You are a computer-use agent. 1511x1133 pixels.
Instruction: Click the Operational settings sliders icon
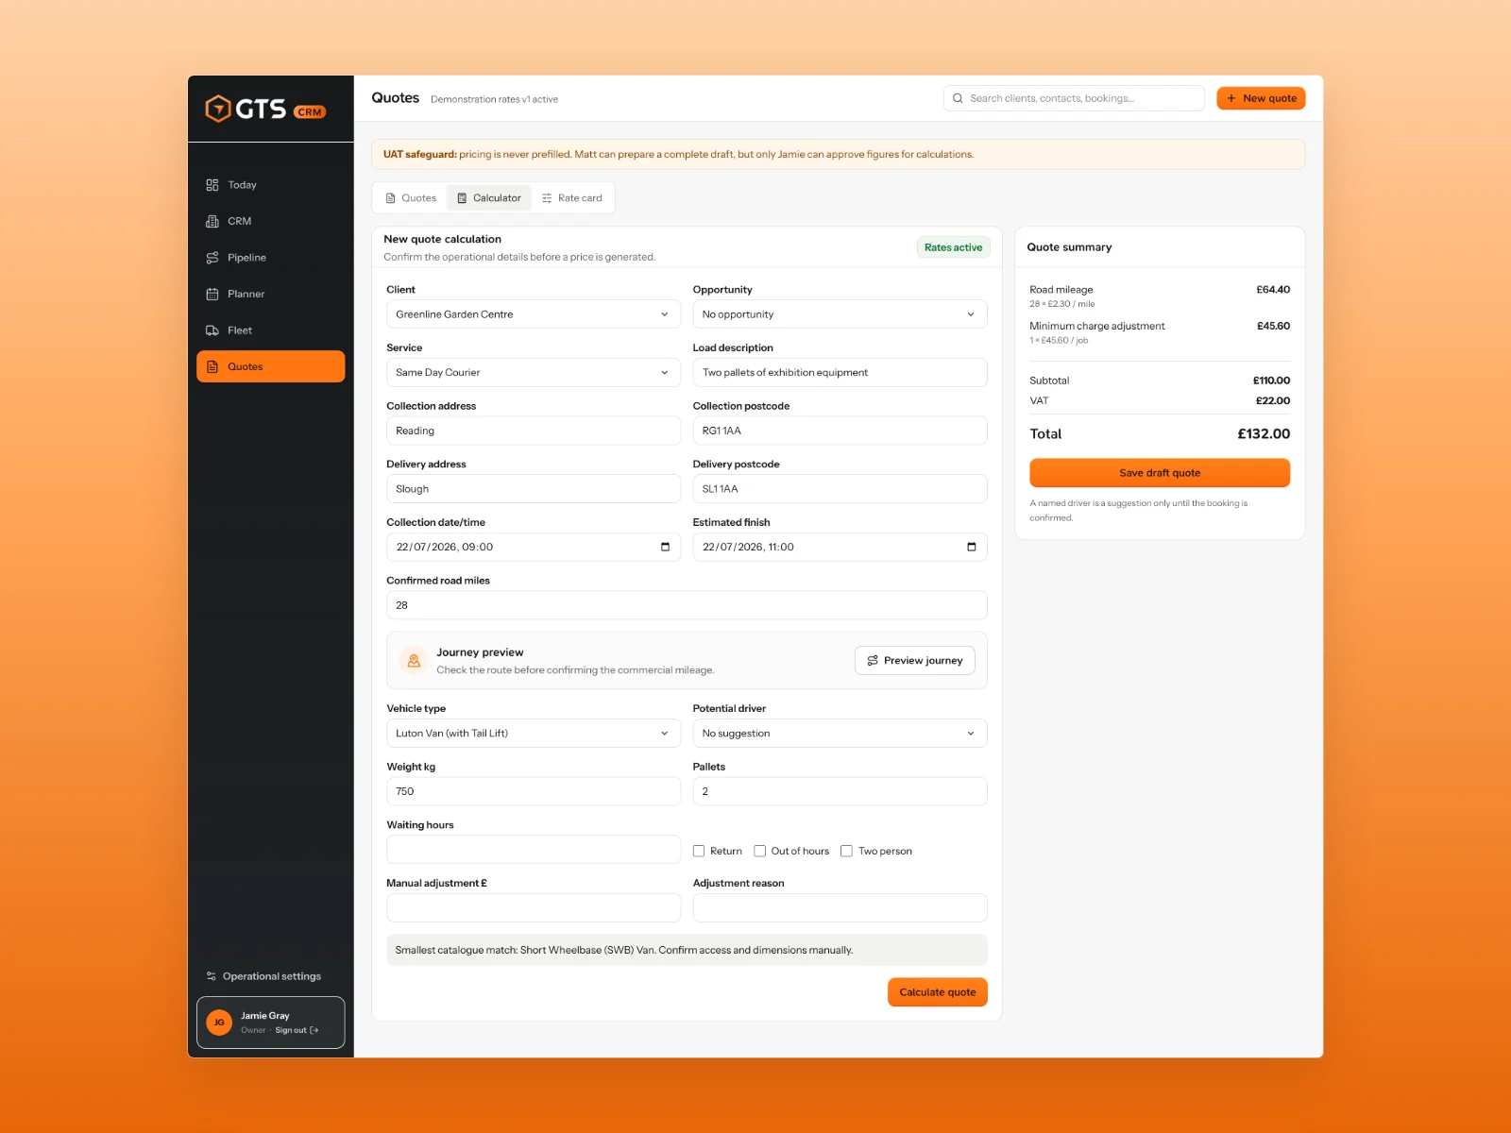212,976
